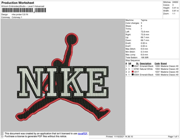Click the Natural White 8780 color swatch
This screenshot has height=139, width=180.
click(x=133, y=69)
